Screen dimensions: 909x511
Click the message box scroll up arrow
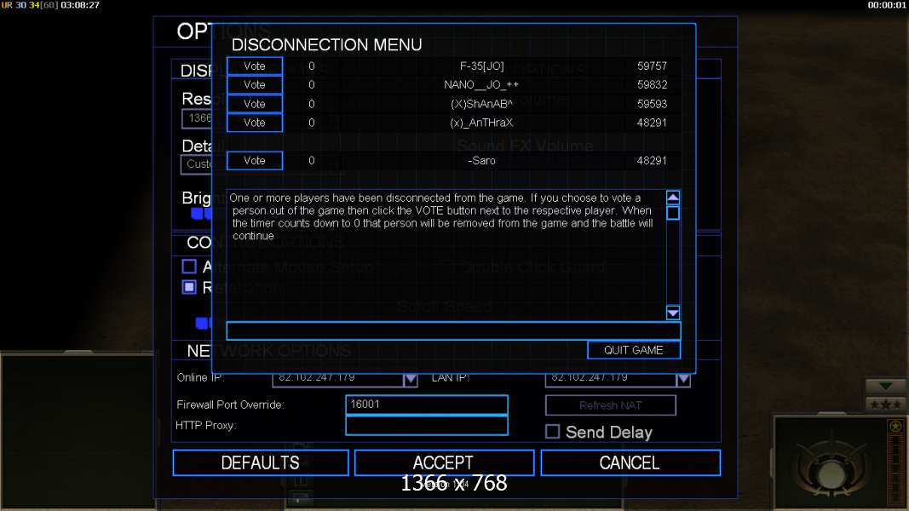coord(673,198)
